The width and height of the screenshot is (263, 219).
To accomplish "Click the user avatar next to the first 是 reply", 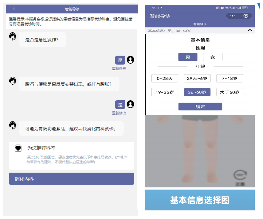I will [130, 60].
